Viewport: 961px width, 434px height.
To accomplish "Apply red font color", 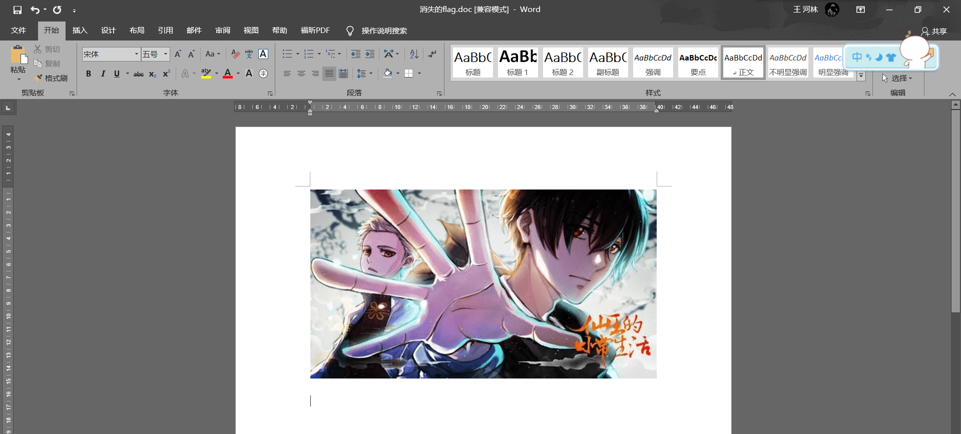I will click(228, 73).
